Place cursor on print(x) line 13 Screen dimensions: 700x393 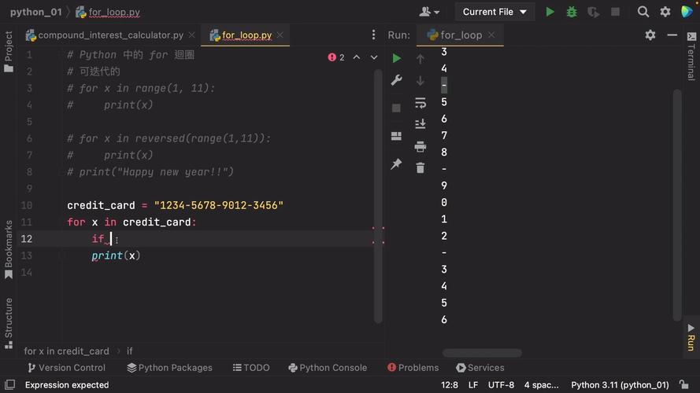tap(116, 255)
